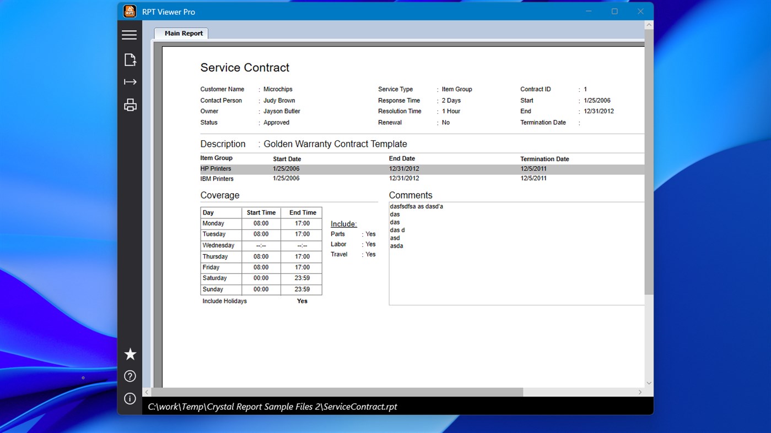The height and width of the screenshot is (433, 771).
Task: Click the Sunday row in coverage table
Action: (261, 289)
